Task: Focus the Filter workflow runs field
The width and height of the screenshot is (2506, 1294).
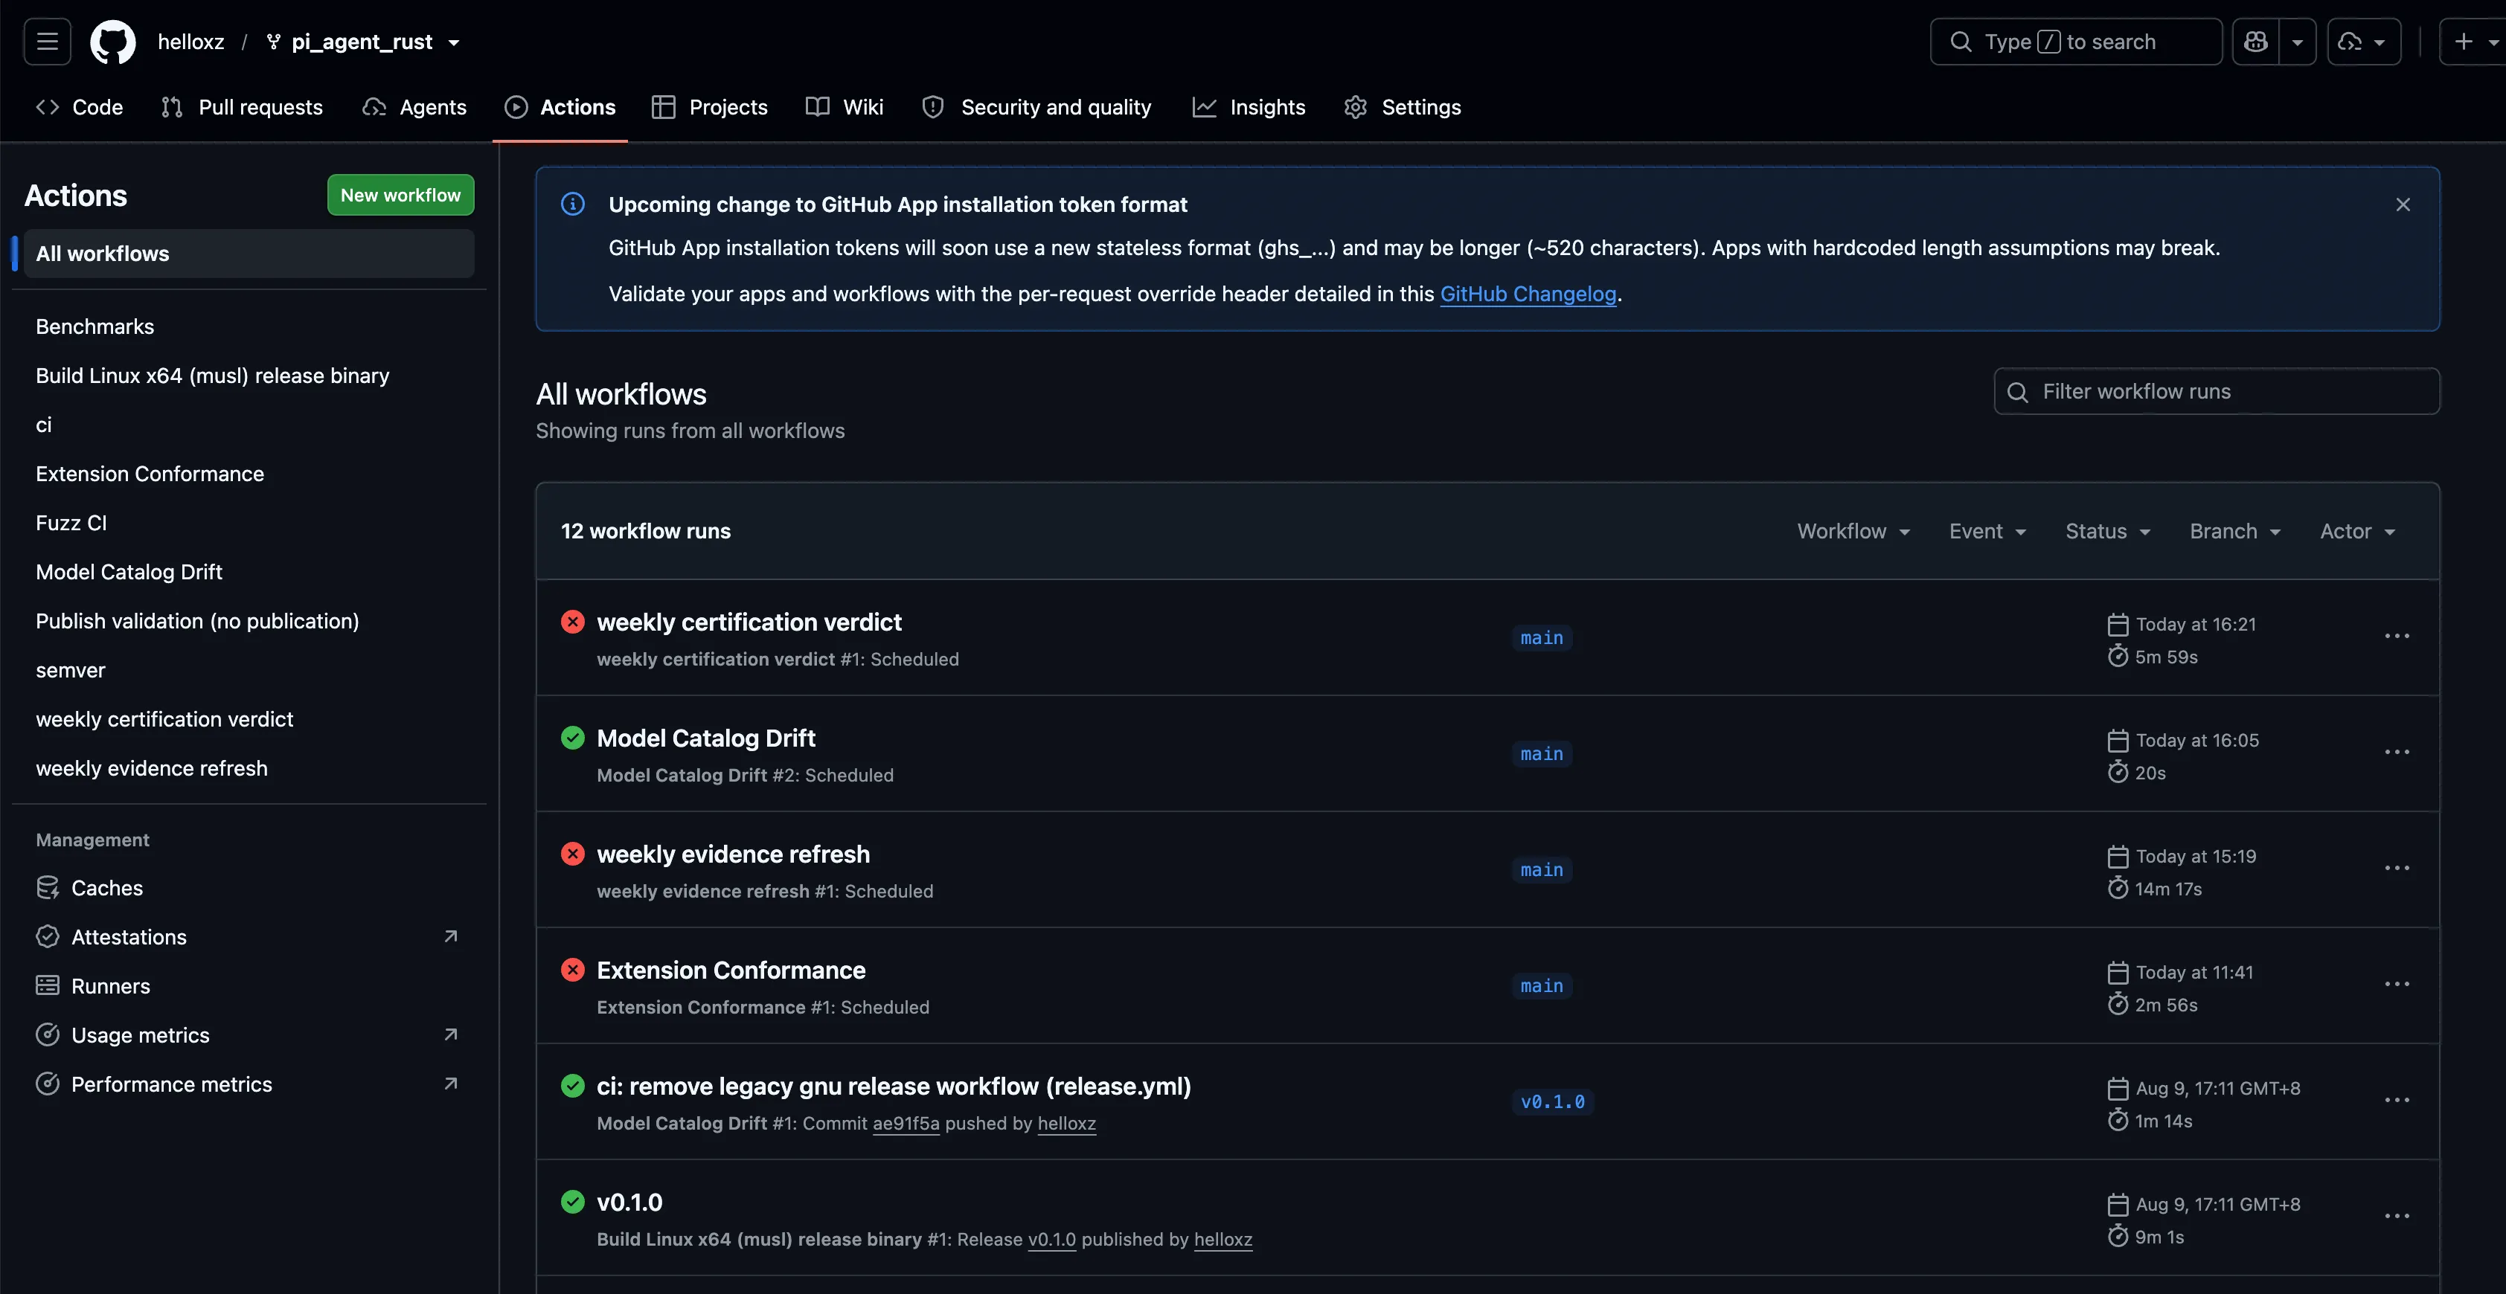Action: pos(2216,391)
